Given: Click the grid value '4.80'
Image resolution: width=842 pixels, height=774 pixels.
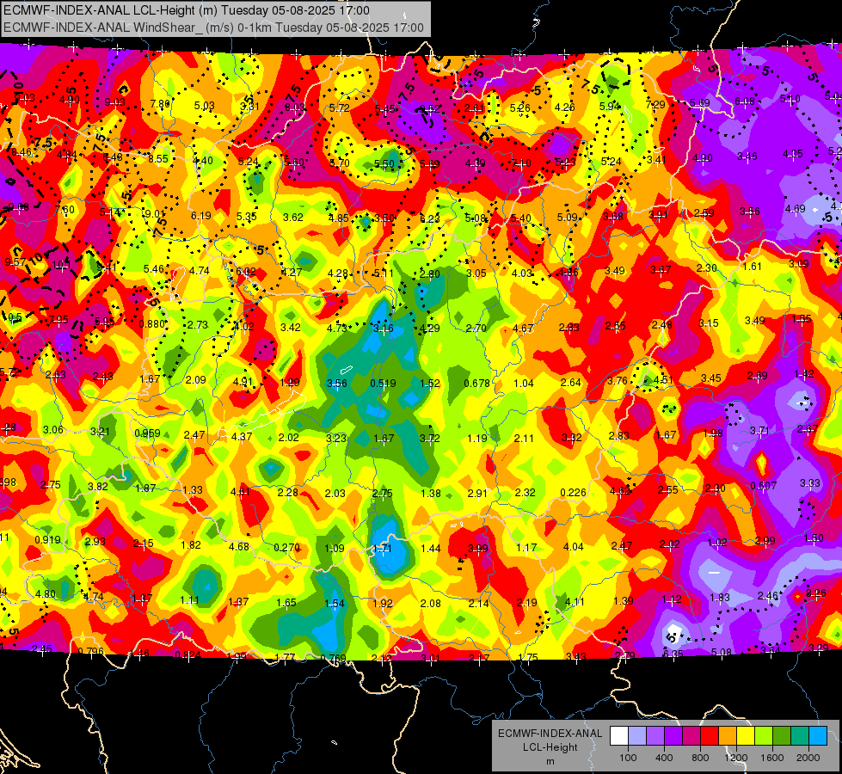Looking at the screenshot, I should tap(45, 594).
